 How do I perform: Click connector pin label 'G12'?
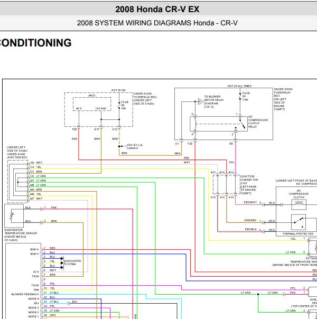(x=115, y=129)
